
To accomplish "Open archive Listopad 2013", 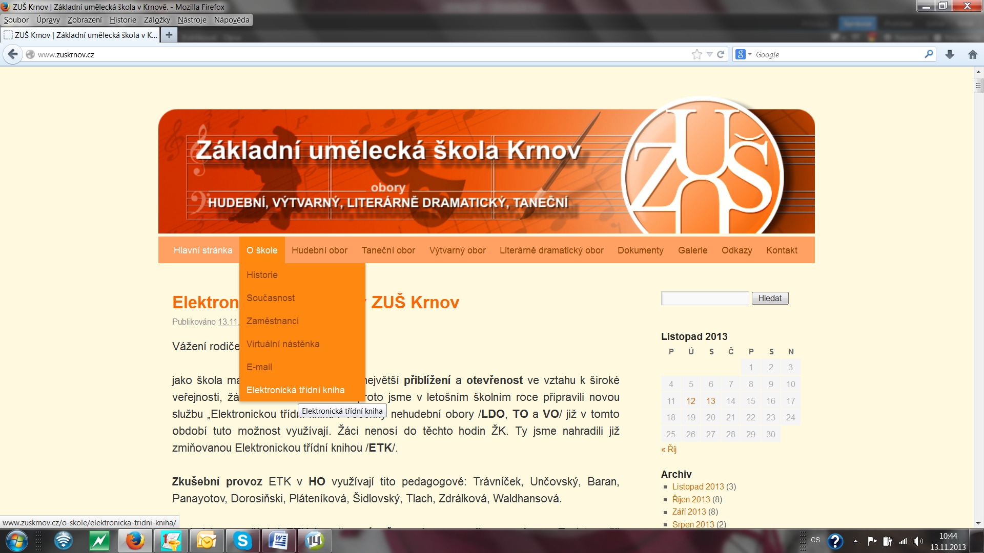I will [698, 486].
